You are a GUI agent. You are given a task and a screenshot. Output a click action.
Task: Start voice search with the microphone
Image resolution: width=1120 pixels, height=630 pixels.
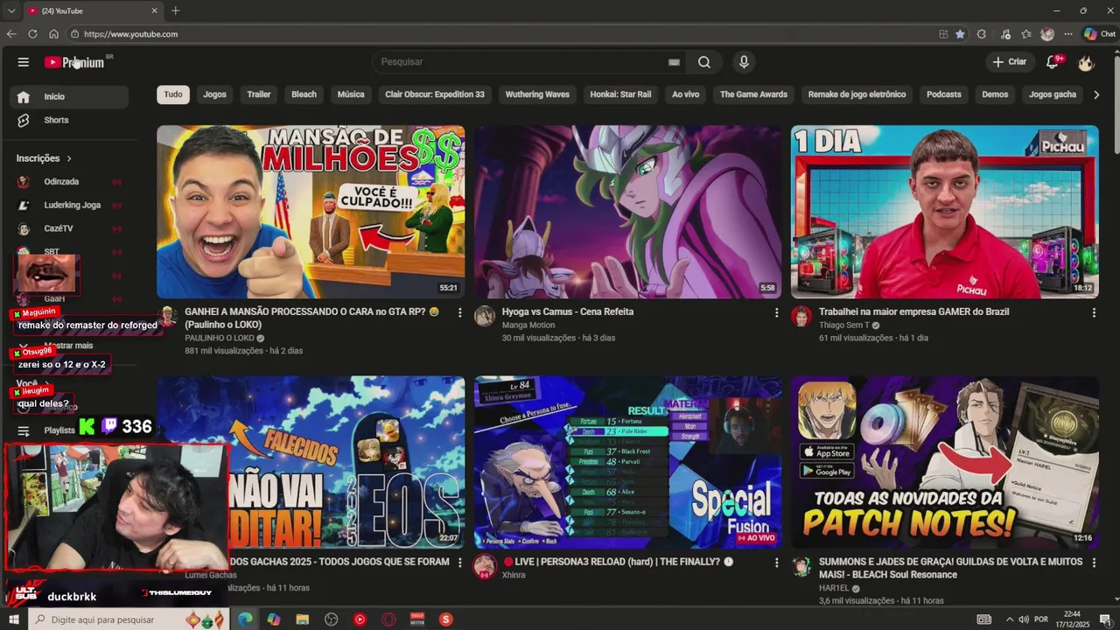[x=744, y=62]
